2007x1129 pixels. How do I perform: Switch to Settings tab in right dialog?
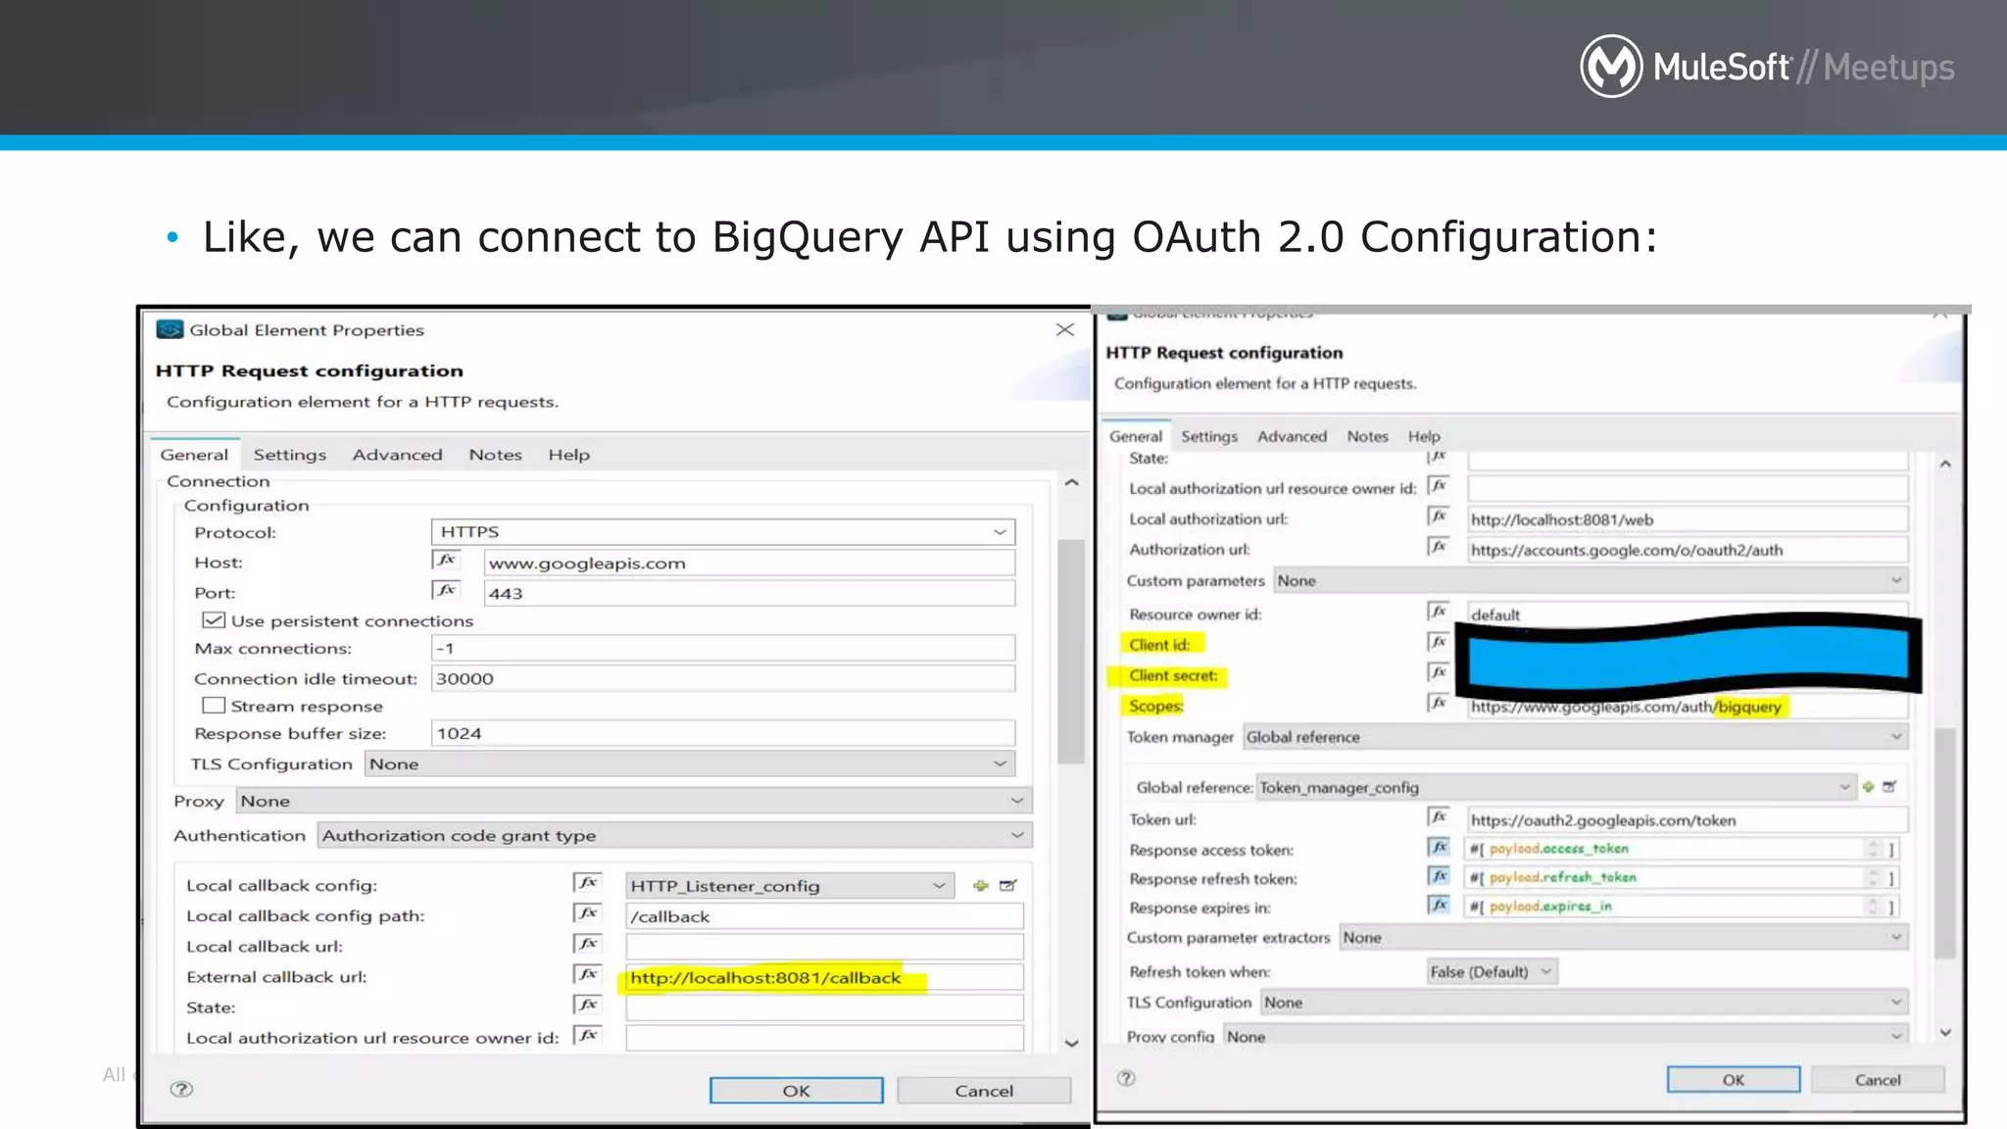pos(1209,436)
